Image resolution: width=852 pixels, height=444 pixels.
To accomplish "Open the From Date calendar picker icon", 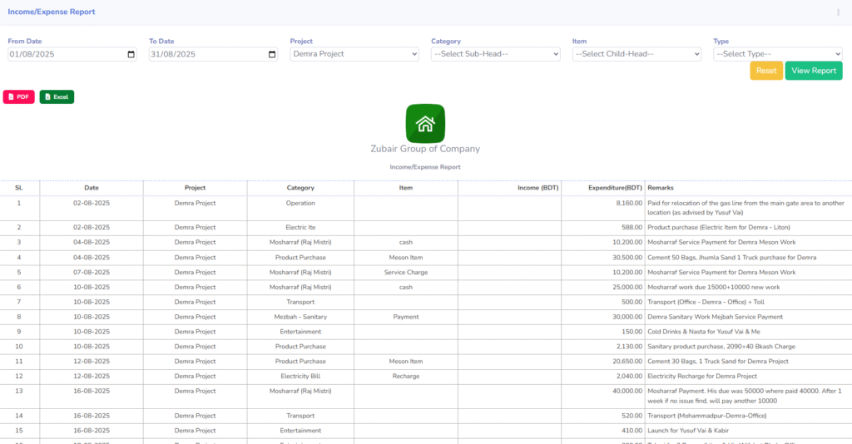I will point(131,54).
